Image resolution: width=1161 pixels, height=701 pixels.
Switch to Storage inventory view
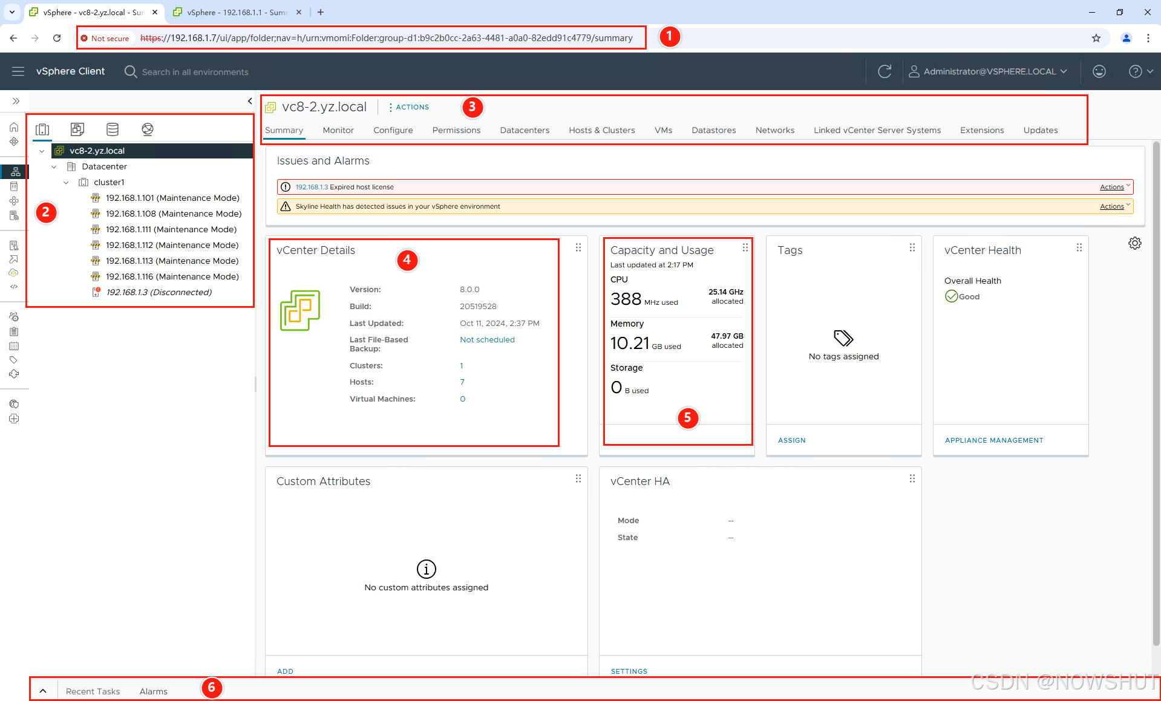click(113, 129)
